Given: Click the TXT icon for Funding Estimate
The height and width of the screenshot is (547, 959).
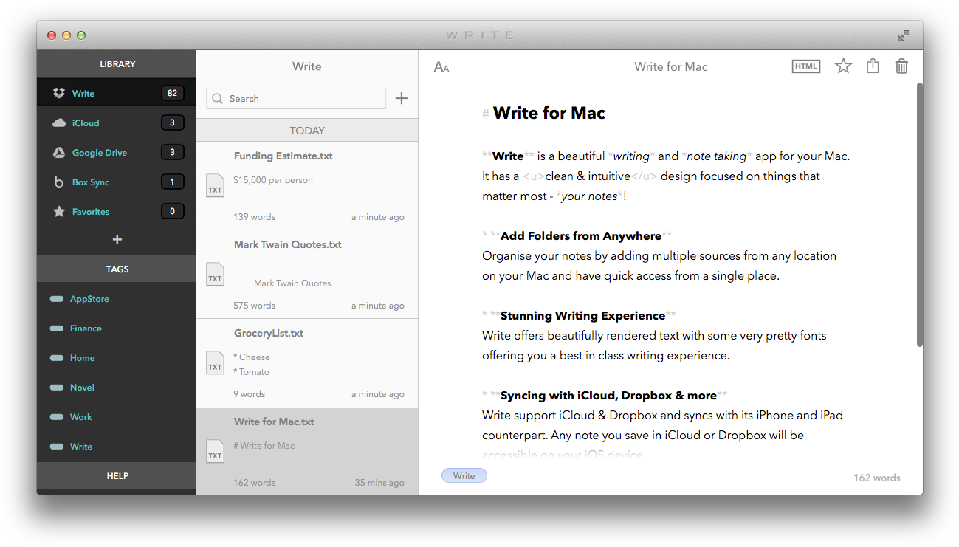Looking at the screenshot, I should [215, 185].
